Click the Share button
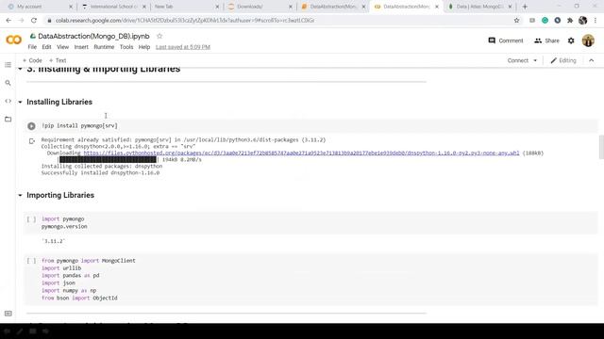Viewport: 604px width, 339px height. point(546,40)
